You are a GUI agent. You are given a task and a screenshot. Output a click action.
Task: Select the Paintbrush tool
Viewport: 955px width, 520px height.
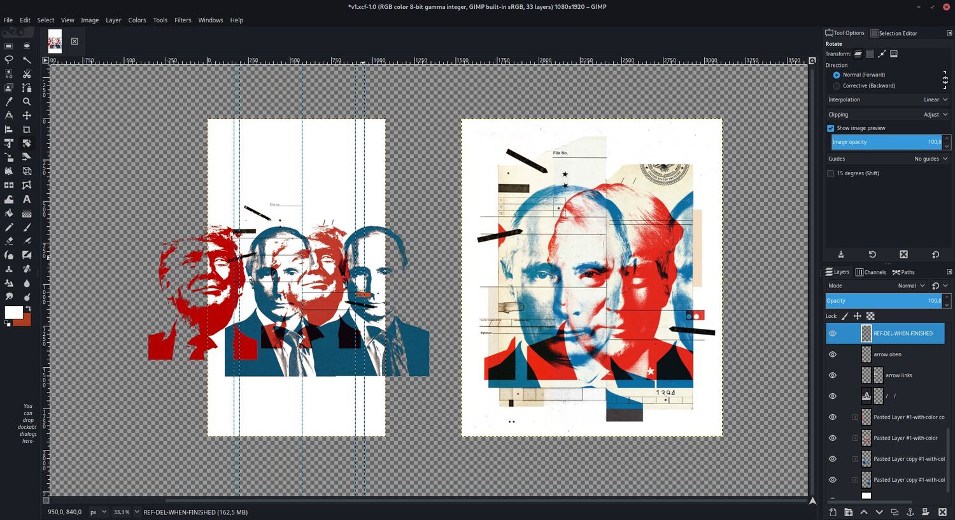coord(27,227)
